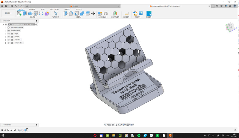The width and height of the screenshot is (239, 138).
Task: Open Spotify from the Windows taskbar
Action: coord(139,135)
